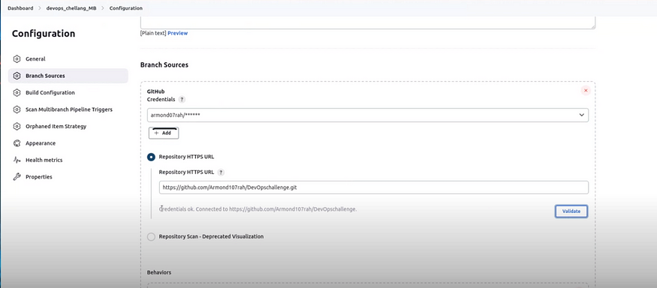The image size is (657, 288).
Task: Open help for Credentials question mark
Action: click(x=182, y=100)
